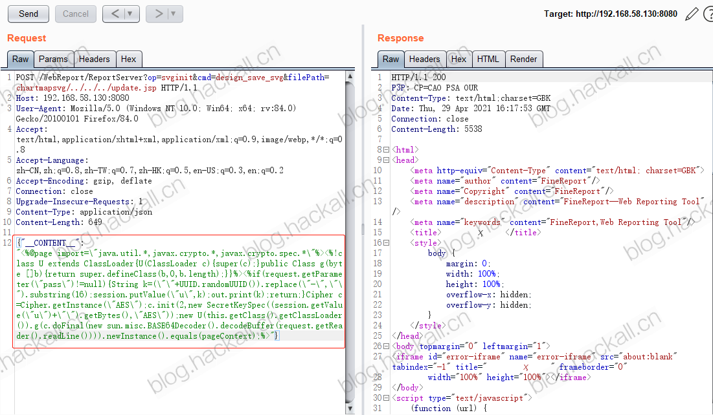Click the Request panel heading
Image resolution: width=713 pixels, height=415 pixels.
tap(27, 38)
